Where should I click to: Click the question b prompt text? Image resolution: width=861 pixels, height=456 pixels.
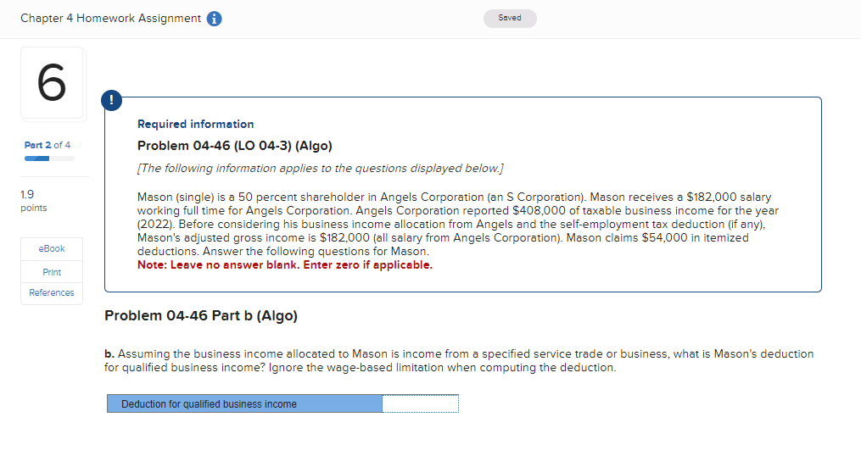(x=459, y=360)
